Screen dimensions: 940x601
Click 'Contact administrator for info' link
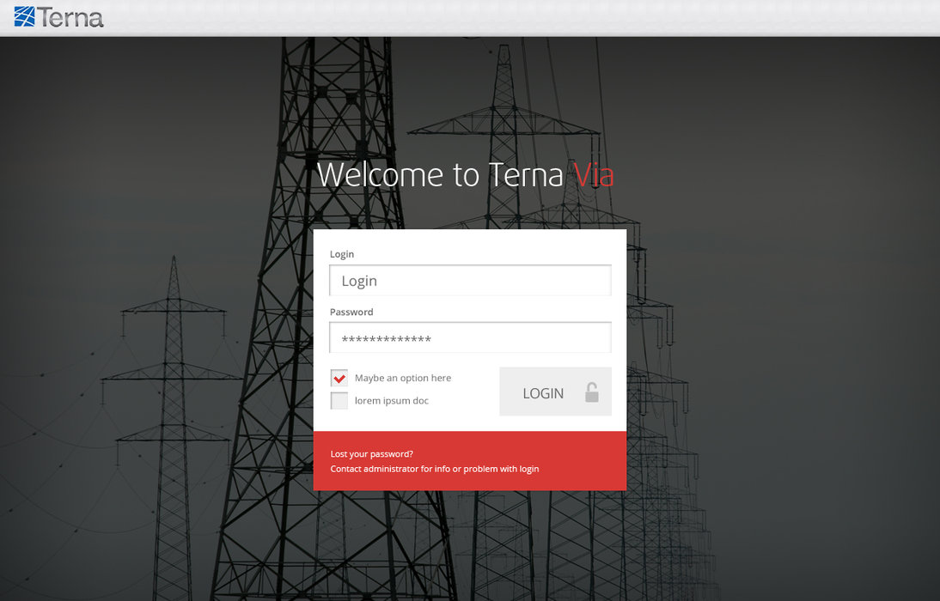point(434,469)
